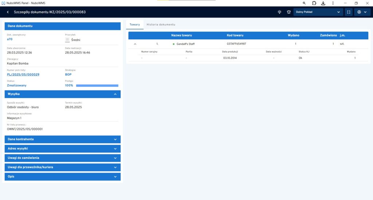The height and width of the screenshot is (200, 373).
Task: Toggle fullscreen mode with the frame icon
Action: click(x=349, y=12)
